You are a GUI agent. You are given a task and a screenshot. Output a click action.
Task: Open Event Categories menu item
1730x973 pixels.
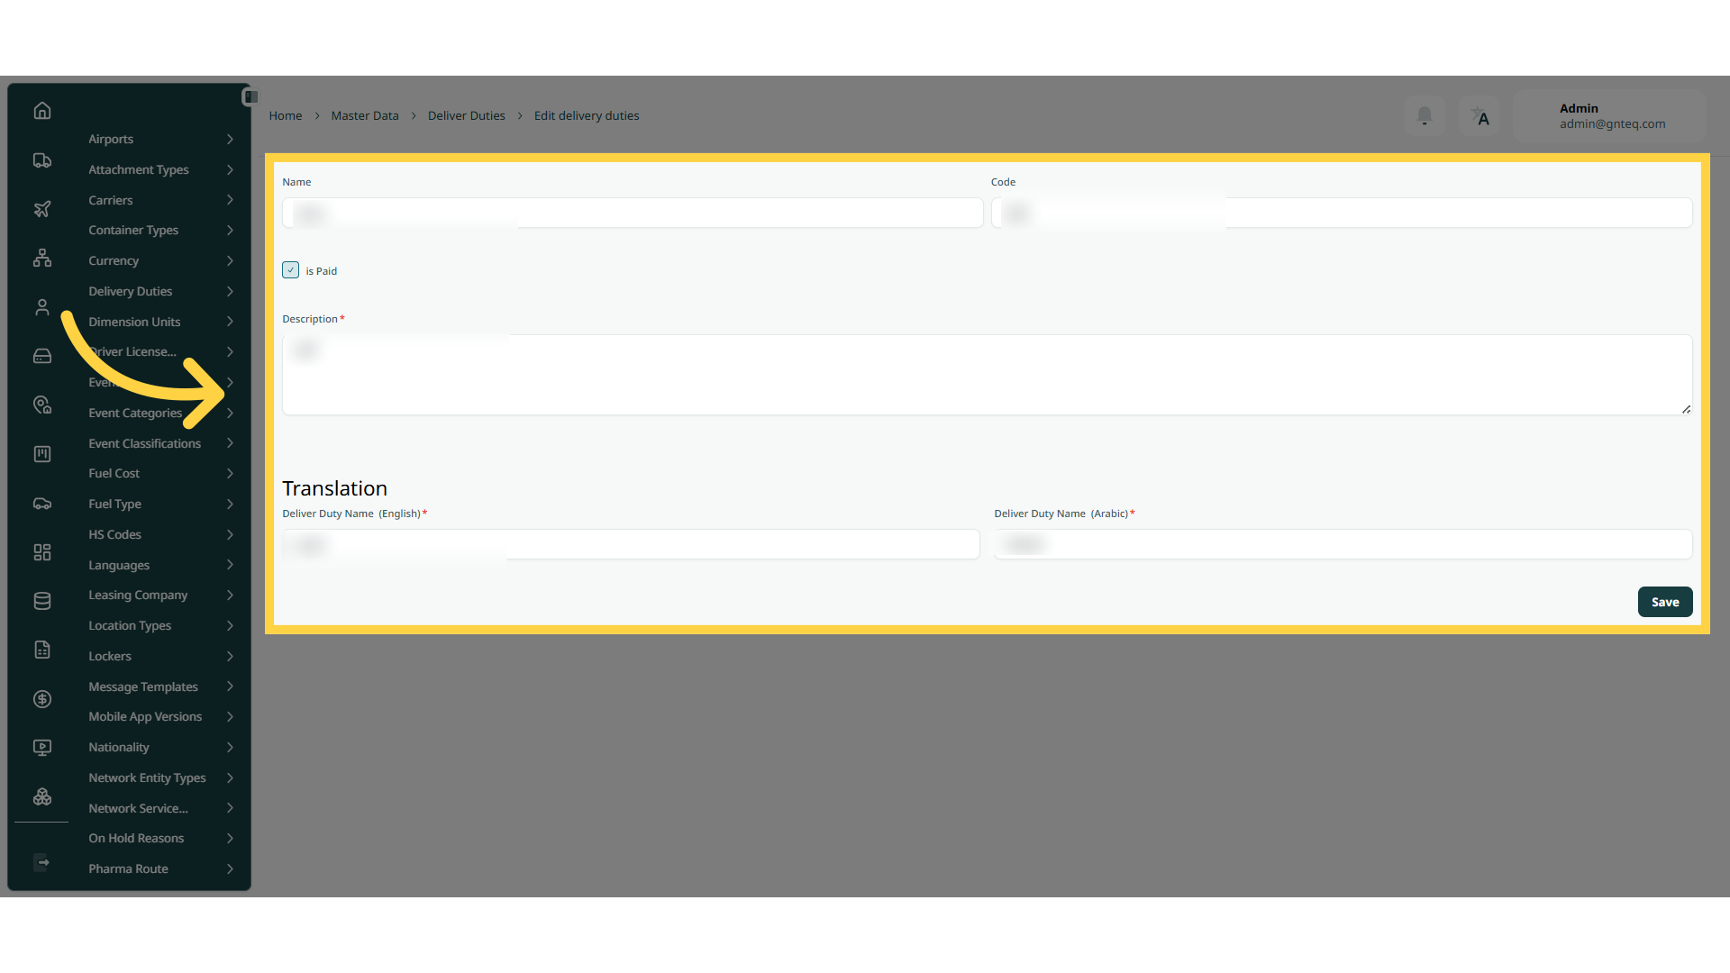point(160,413)
